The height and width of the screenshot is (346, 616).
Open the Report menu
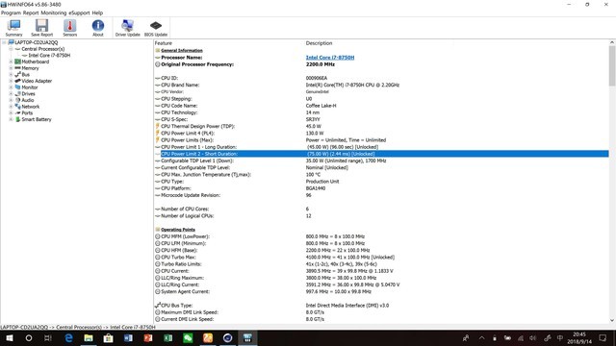[x=31, y=12]
